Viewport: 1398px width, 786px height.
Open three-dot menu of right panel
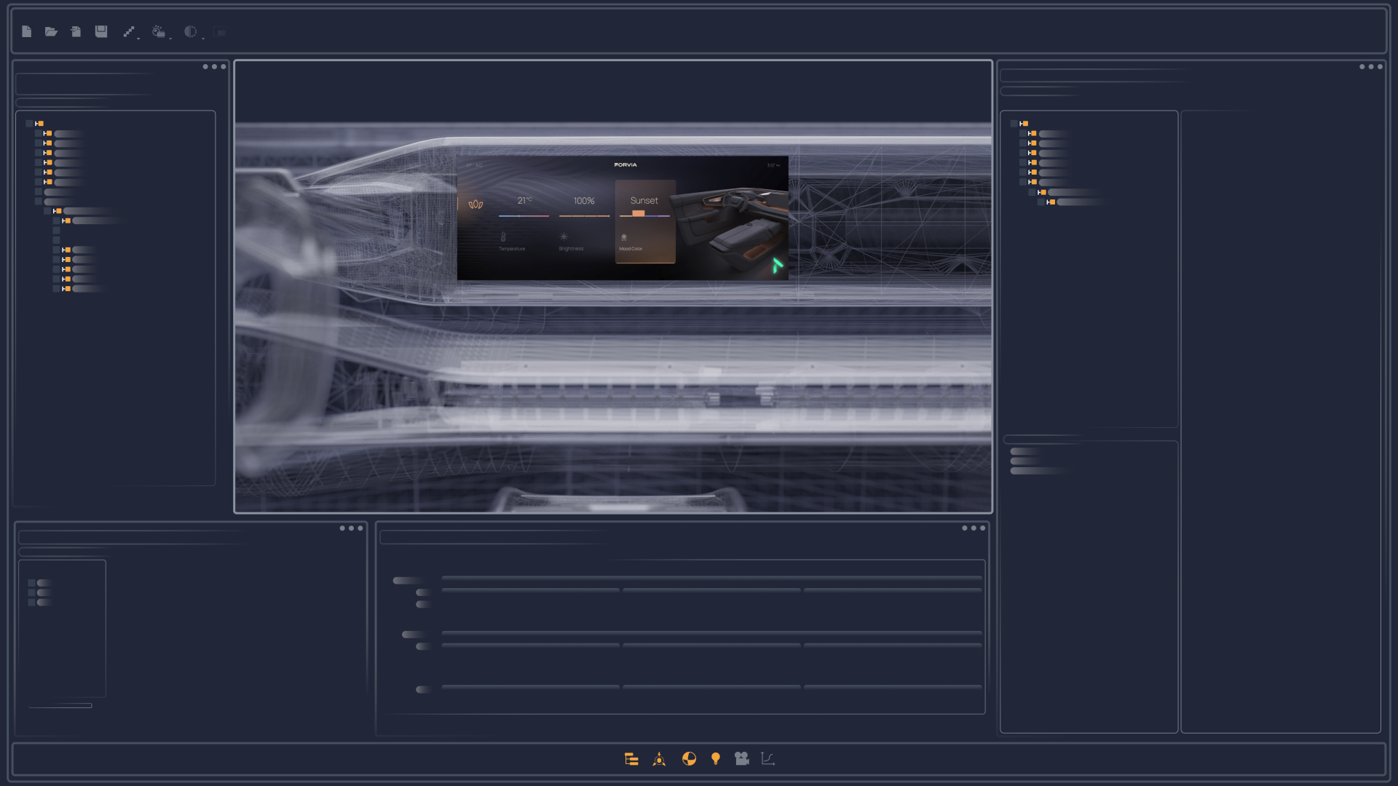coord(1371,67)
